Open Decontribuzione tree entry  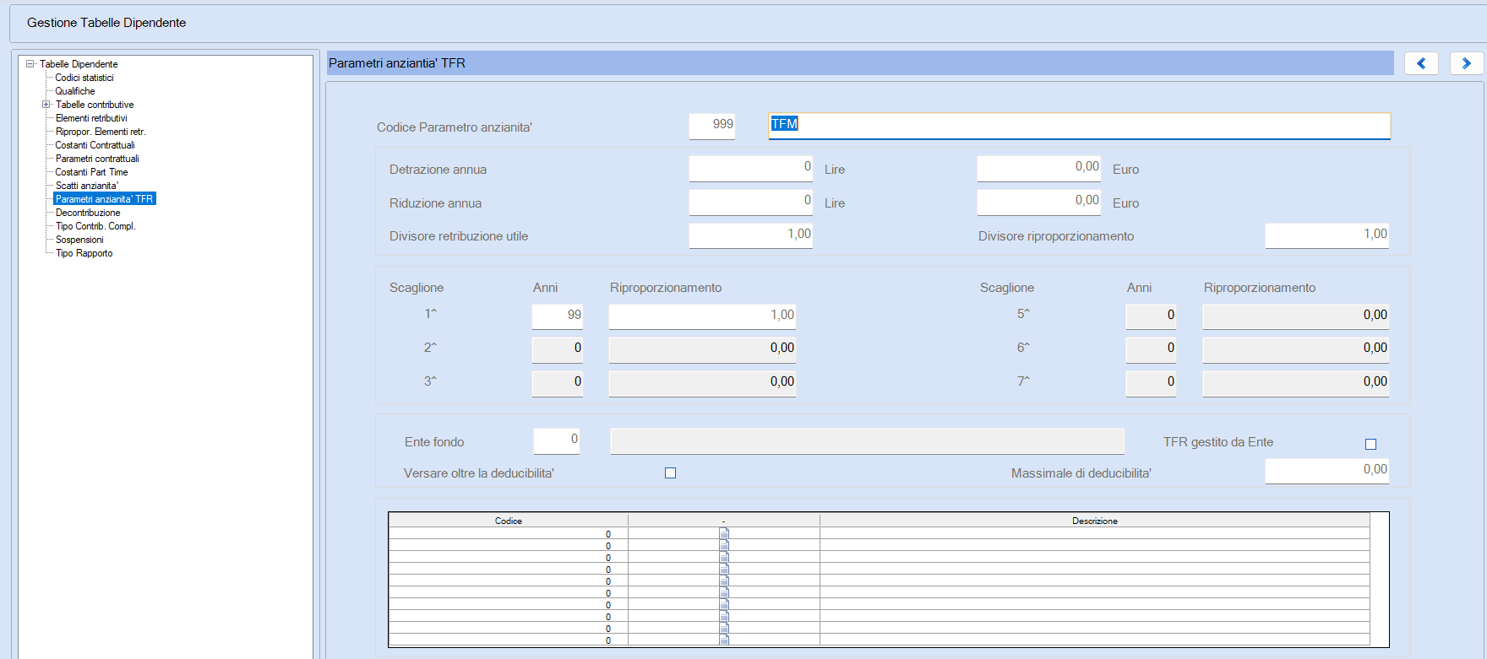(x=88, y=213)
